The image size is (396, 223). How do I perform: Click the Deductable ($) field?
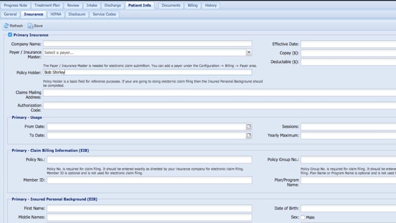pos(348,62)
